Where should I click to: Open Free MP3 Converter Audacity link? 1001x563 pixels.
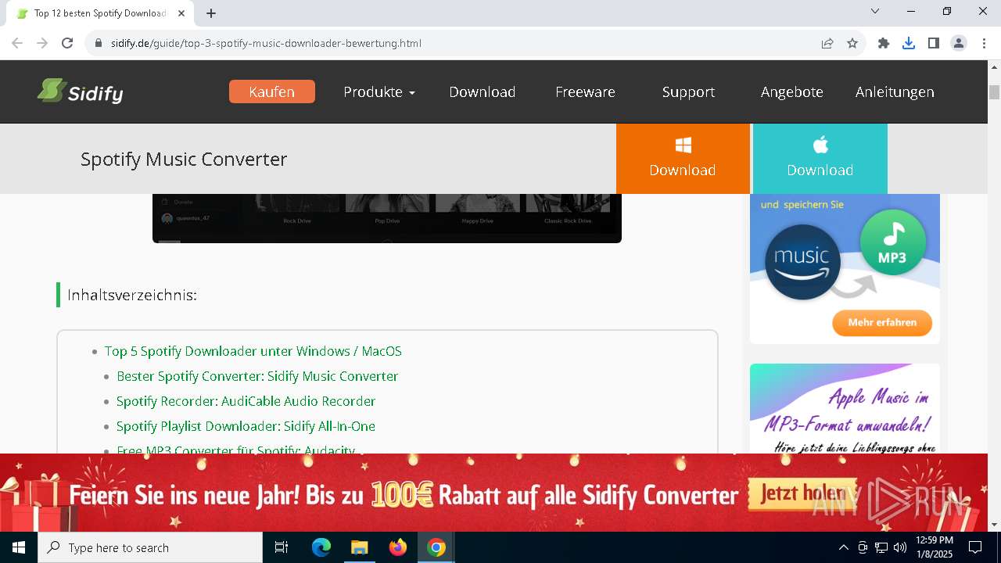[x=235, y=450]
